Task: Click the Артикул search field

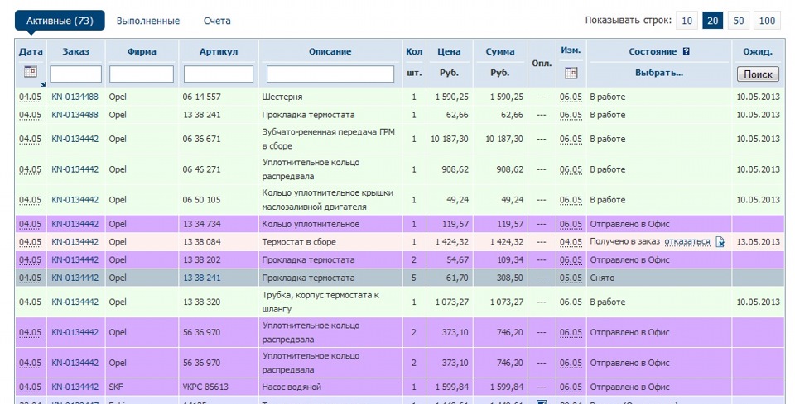Action: (x=218, y=74)
